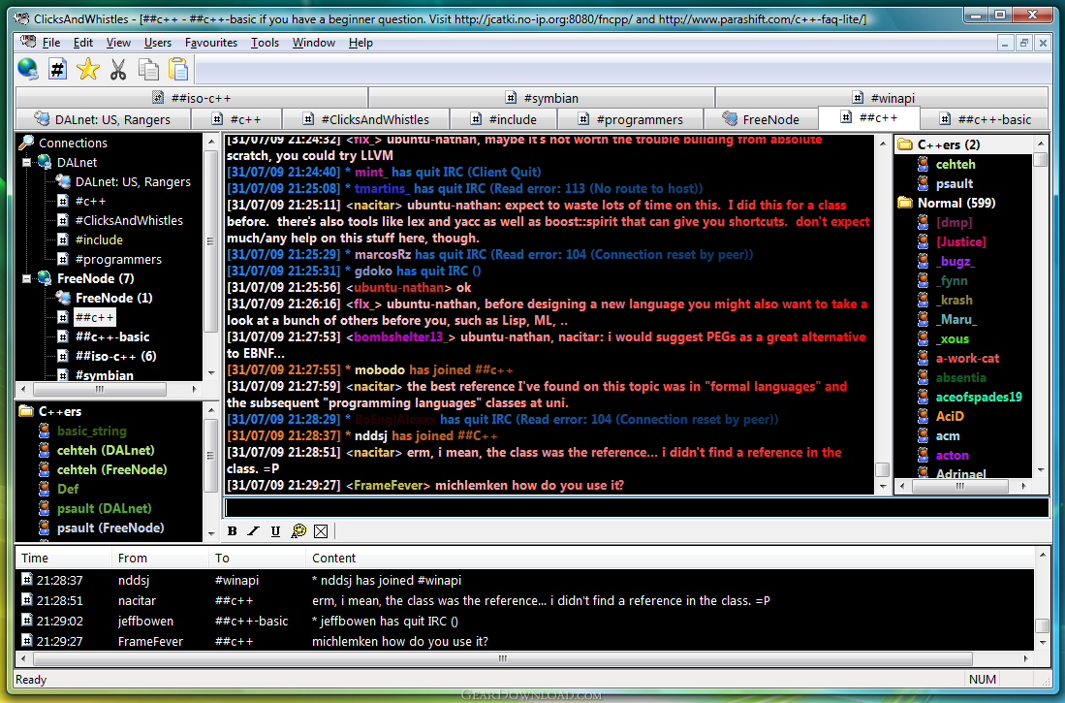The height and width of the screenshot is (703, 1065).
Task: Click the scissors cut icon
Action: [x=118, y=70]
